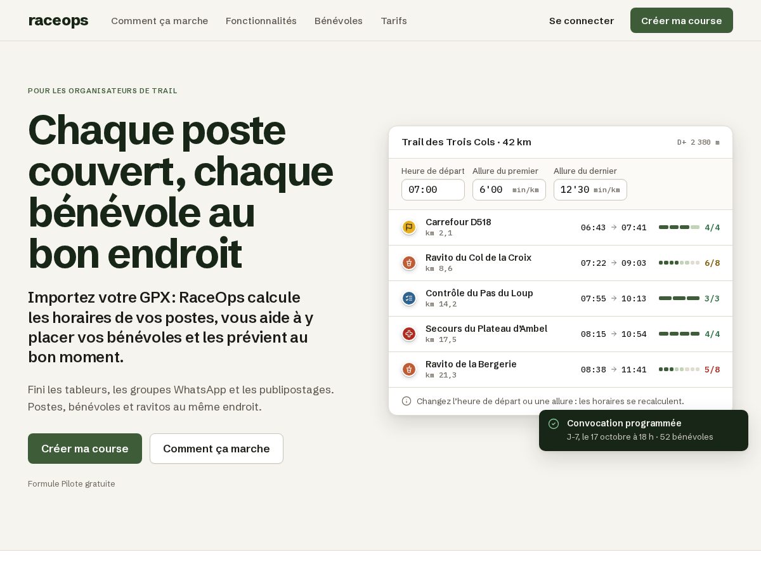Click the Ravito du Col de la Croix name
Image resolution: width=761 pixels, height=571 pixels.
click(478, 258)
